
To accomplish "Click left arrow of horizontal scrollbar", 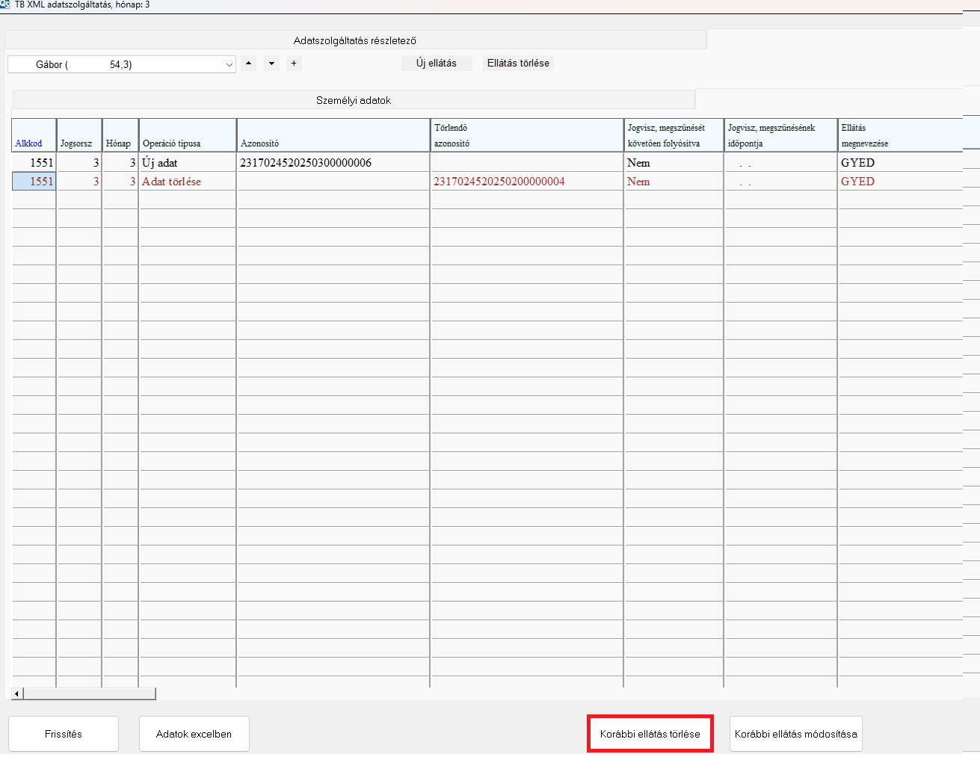I will click(x=17, y=693).
